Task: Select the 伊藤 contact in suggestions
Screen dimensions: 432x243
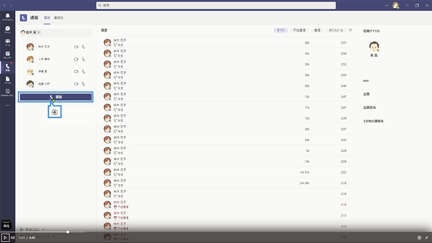Action: [56, 72]
